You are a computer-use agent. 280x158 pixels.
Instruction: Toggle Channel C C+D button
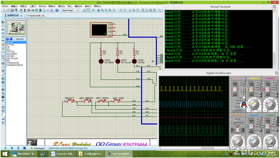click(x=277, y=96)
